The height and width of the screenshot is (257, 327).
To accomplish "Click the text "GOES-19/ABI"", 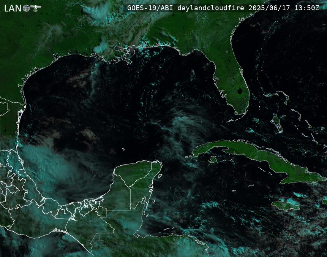I will 150,8.
